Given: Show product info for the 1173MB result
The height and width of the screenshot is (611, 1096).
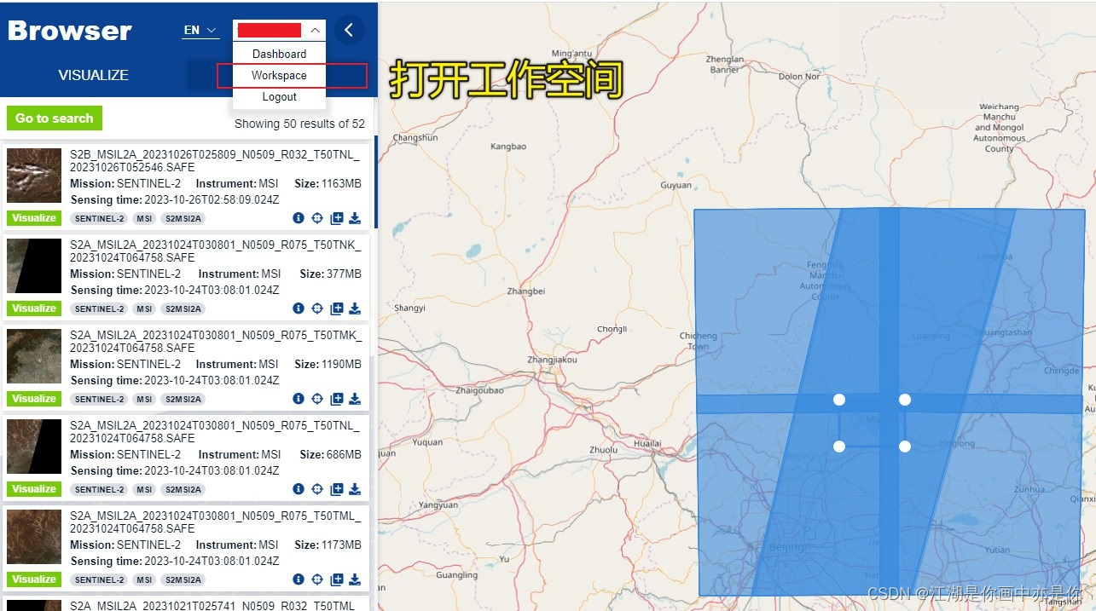Looking at the screenshot, I should (299, 579).
